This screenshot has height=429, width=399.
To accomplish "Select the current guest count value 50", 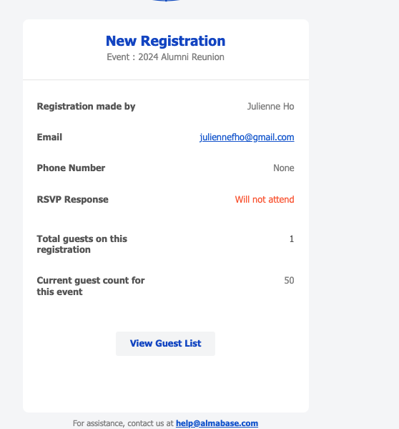I will [x=289, y=281].
